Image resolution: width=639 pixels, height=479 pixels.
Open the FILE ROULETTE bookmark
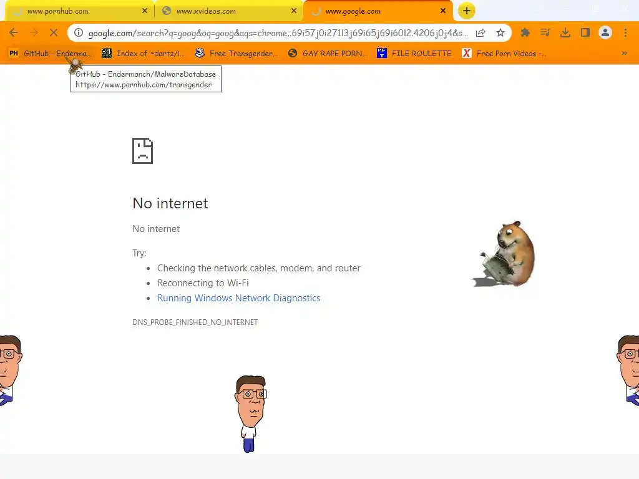tap(414, 53)
